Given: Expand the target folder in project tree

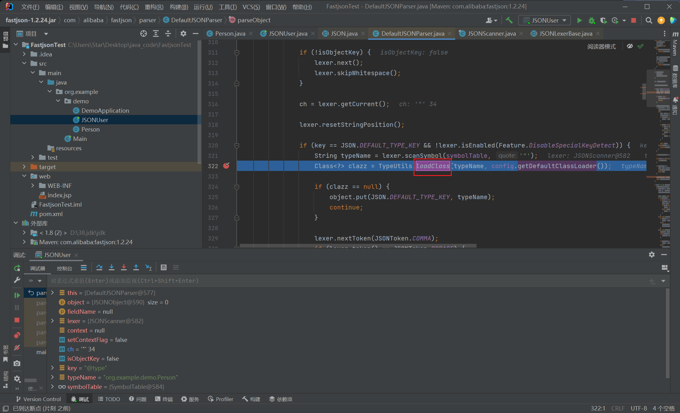Looking at the screenshot, I should pyautogui.click(x=24, y=167).
